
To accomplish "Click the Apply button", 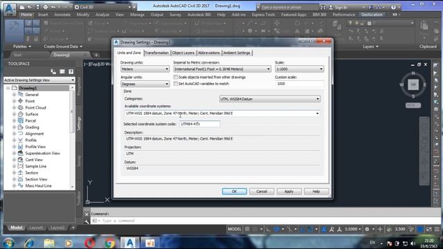I will 289,192.
